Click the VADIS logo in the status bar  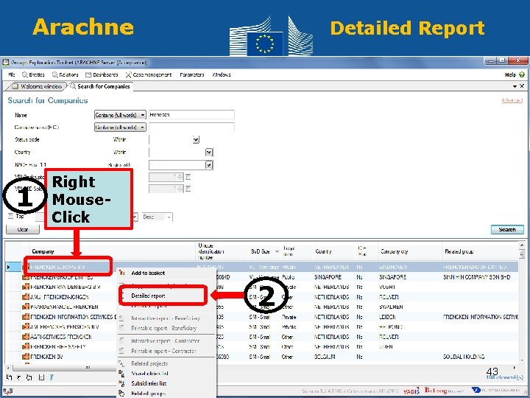tap(411, 391)
